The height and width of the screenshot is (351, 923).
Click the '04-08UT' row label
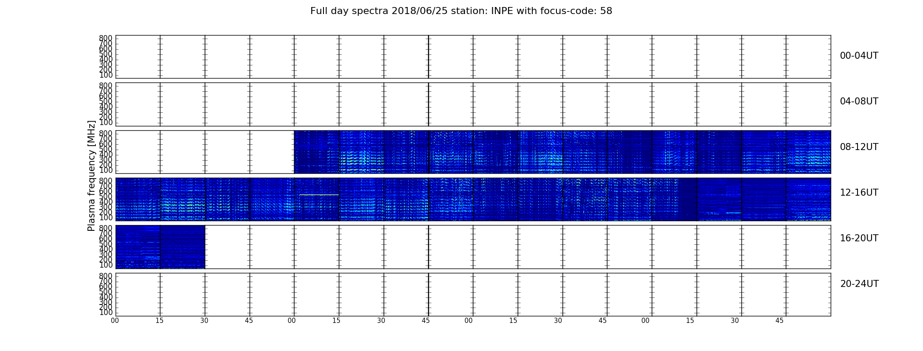click(x=859, y=101)
